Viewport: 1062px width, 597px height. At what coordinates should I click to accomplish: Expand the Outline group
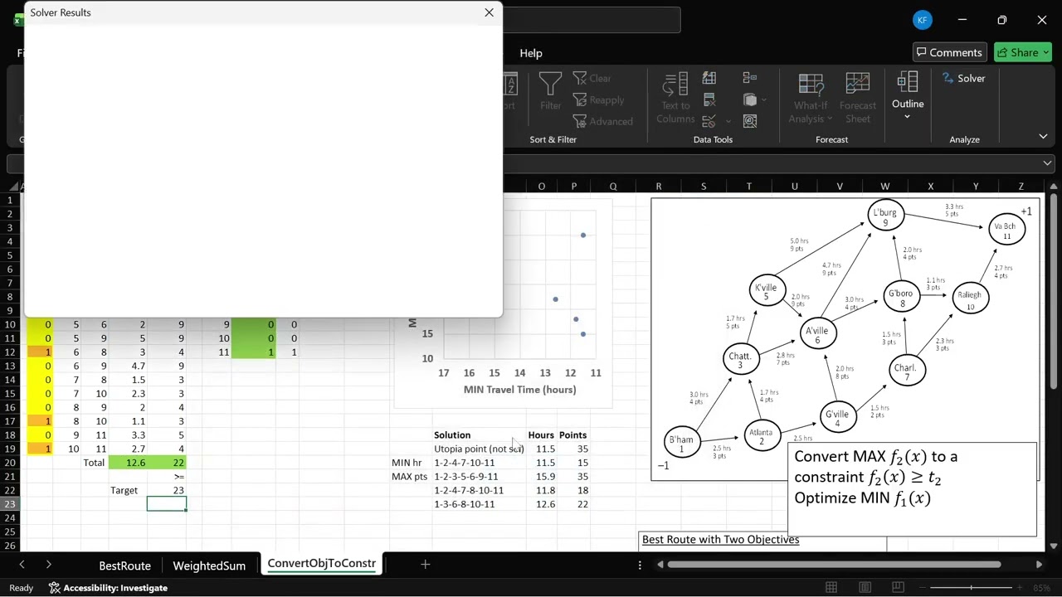[x=908, y=96]
